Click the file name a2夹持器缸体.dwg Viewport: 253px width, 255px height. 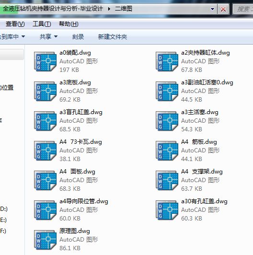(x=206, y=53)
